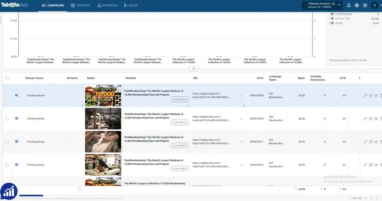Toggle delivery switch for ad 3954470811
382x201 pixels.
tap(17, 142)
